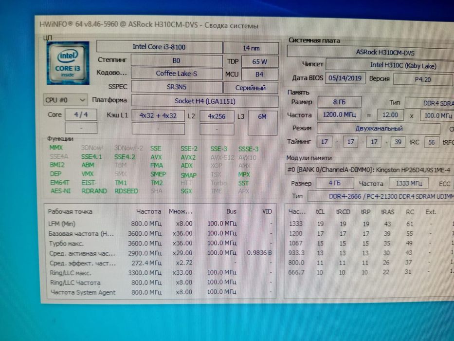Select the Сред. эффект. част... row
Screen dimensions: 454x341
160,263
